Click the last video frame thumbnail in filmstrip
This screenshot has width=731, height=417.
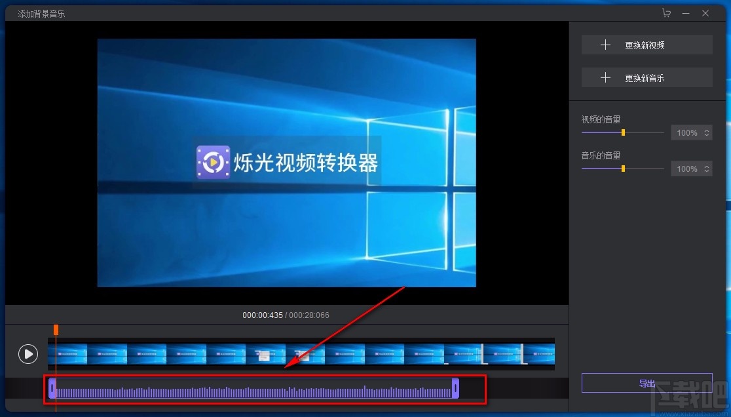[540, 354]
